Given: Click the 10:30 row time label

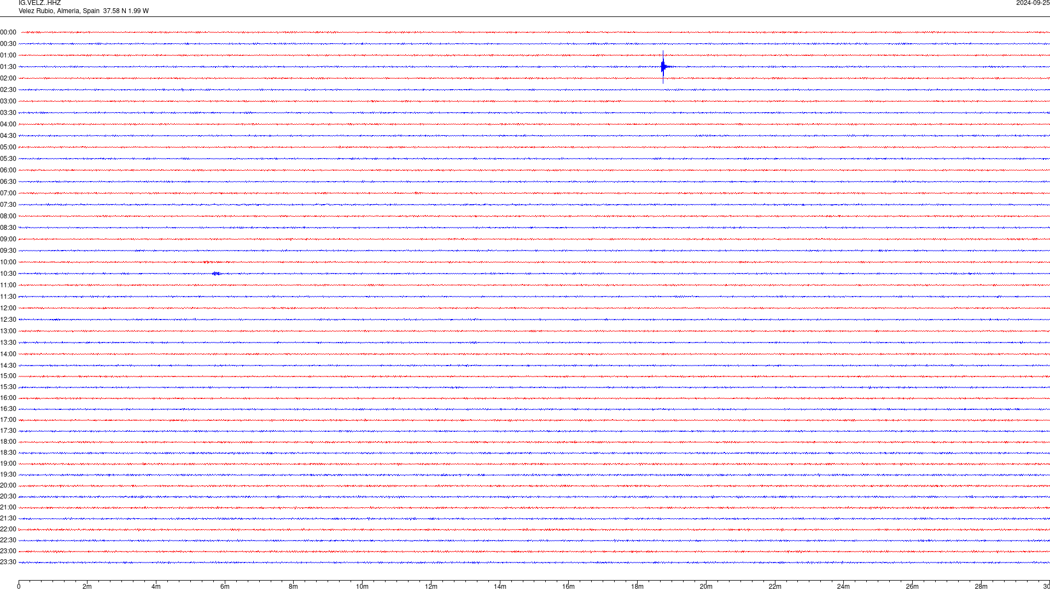Looking at the screenshot, I should pos(8,274).
